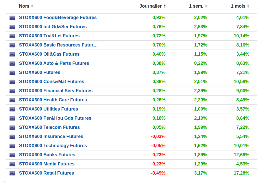Click the flag icon next to STOXX600 Retail Futures
This screenshot has height=185, width=257.
tap(12, 173)
